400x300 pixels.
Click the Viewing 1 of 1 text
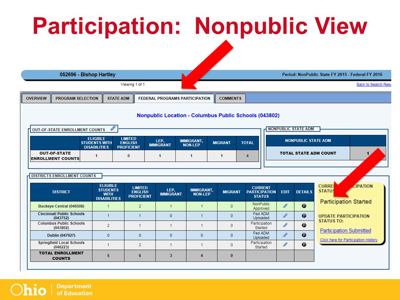[132, 85]
